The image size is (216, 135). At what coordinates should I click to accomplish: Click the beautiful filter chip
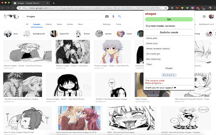(x=61, y=34)
